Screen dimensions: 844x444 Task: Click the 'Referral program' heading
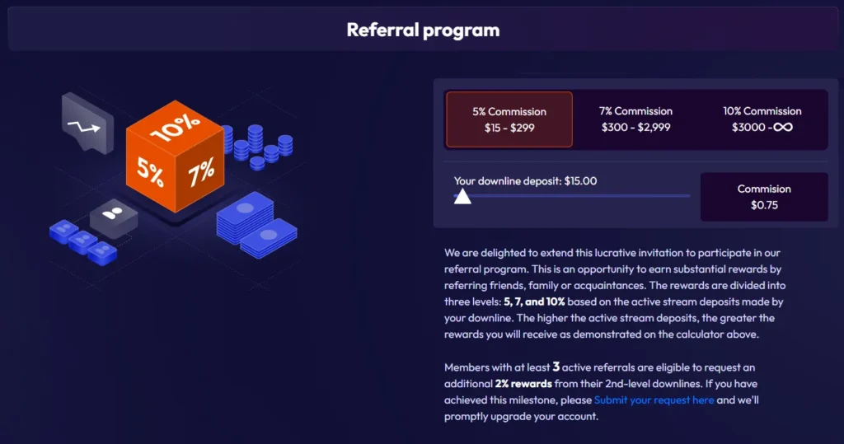tap(423, 30)
